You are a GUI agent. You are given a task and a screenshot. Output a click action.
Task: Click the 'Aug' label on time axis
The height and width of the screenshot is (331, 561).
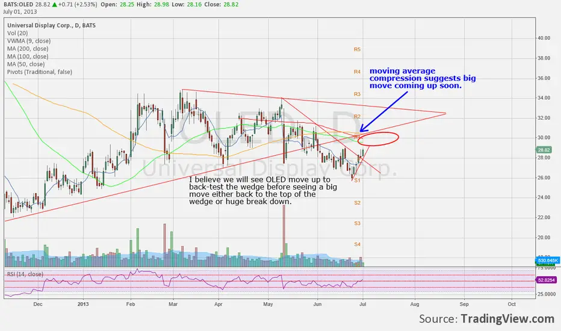click(x=415, y=304)
